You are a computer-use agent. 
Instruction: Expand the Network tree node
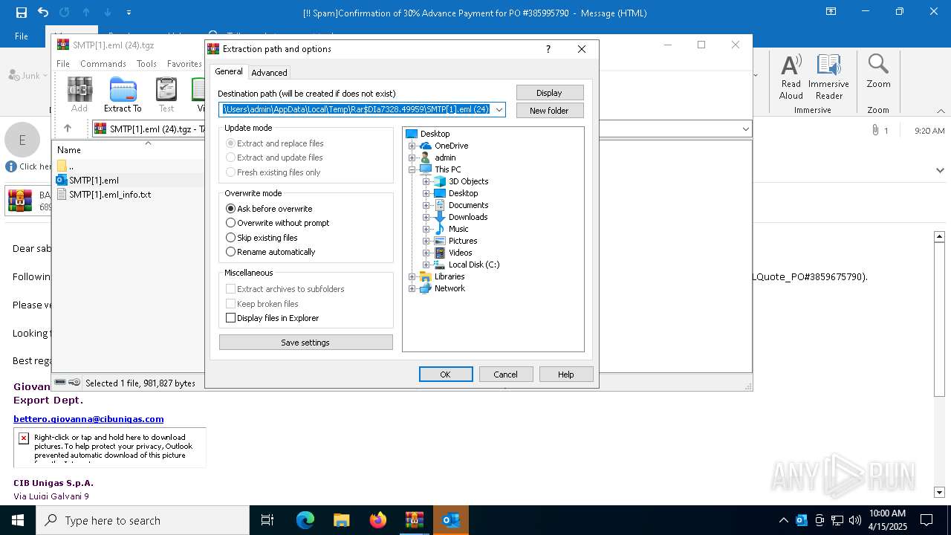click(412, 288)
